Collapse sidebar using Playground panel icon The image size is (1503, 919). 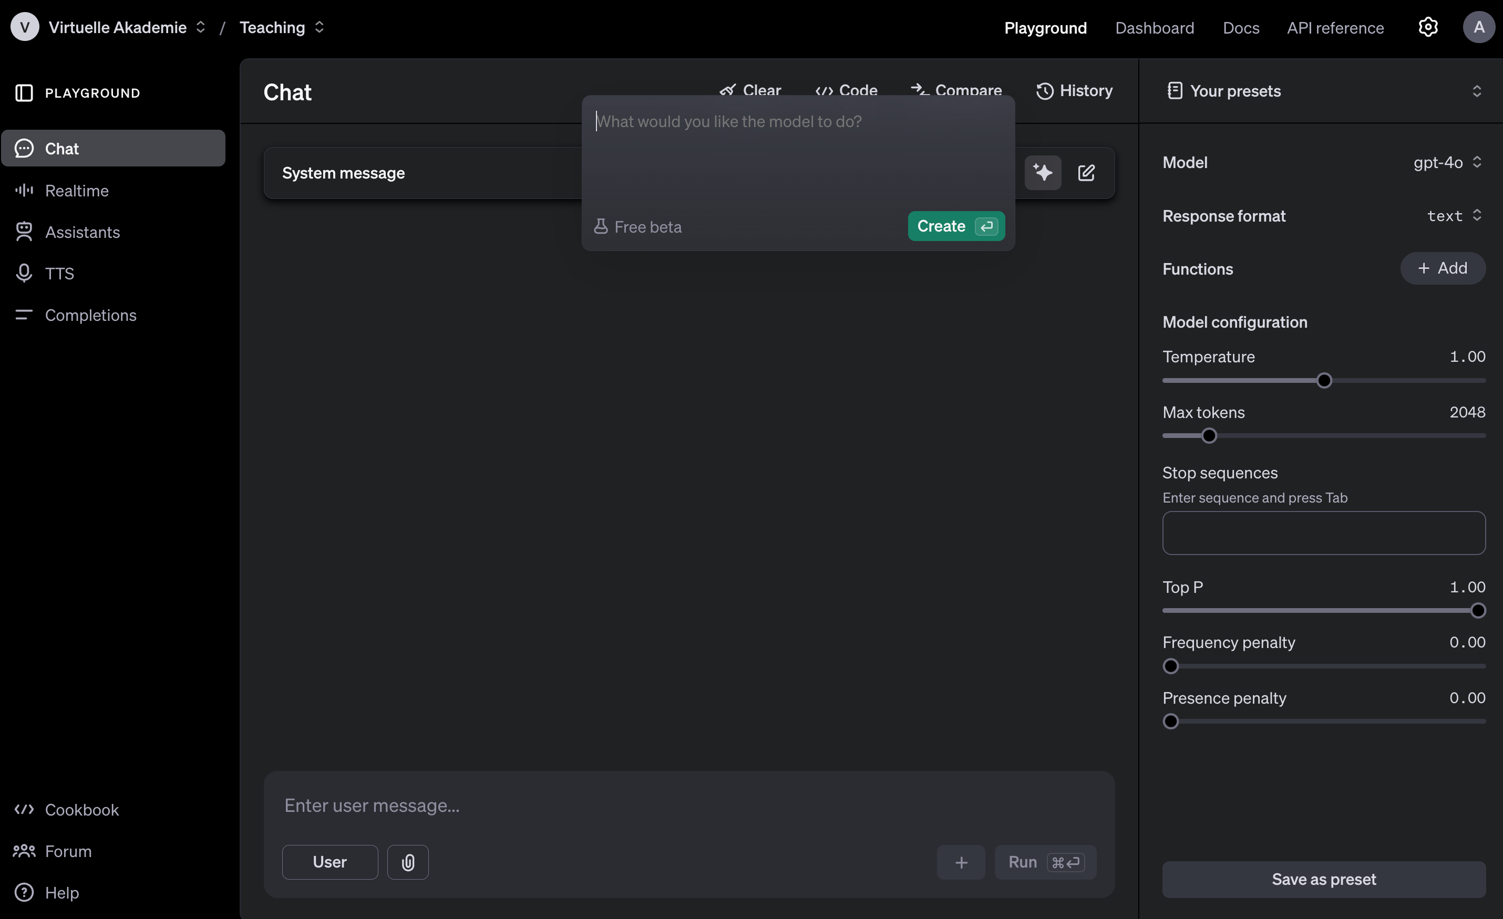pos(24,92)
